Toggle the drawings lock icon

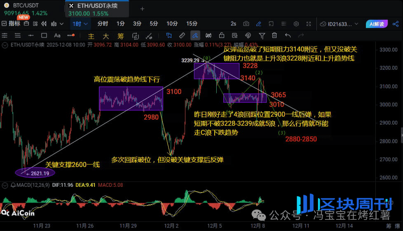222,35
